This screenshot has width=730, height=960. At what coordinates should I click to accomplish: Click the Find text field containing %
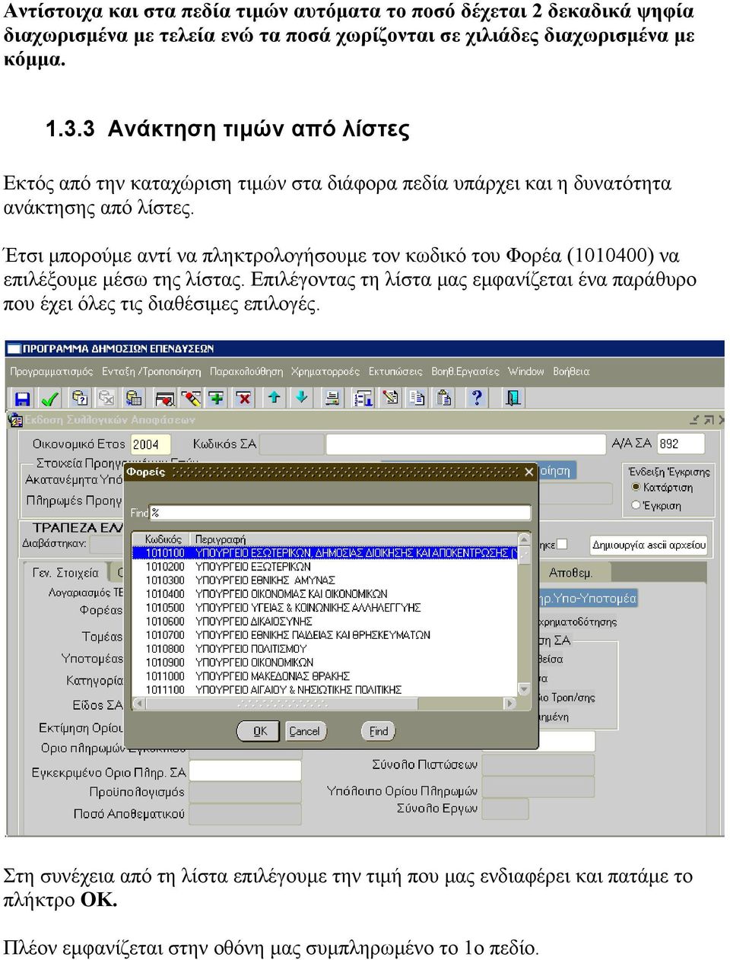(x=340, y=513)
